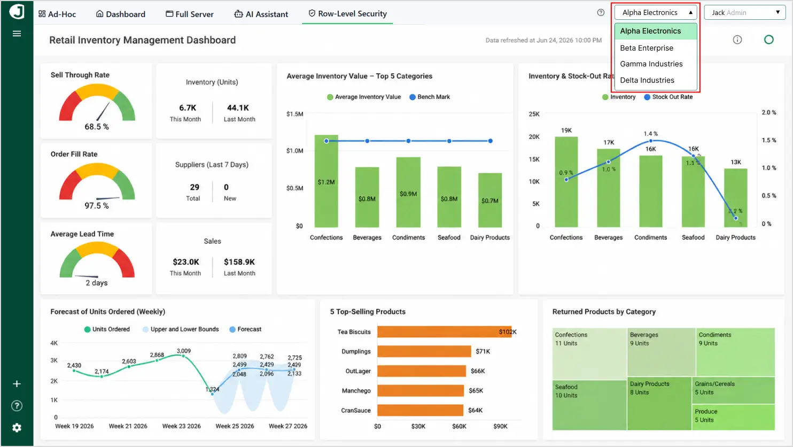This screenshot has height=447, width=793.
Task: Choose Delta Industries from the list
Action: point(656,80)
